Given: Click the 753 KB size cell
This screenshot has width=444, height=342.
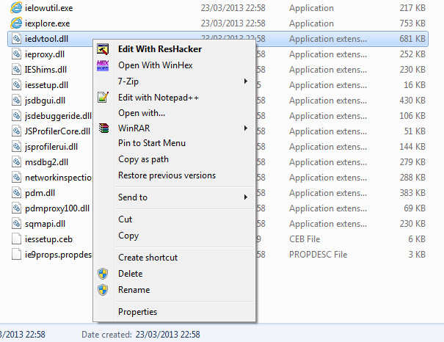Looking at the screenshot, I should pyautogui.click(x=412, y=23).
